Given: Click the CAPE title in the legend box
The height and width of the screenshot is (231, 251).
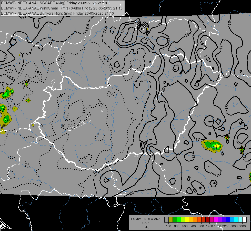Looking at the screenshot, I should pos(146,223).
